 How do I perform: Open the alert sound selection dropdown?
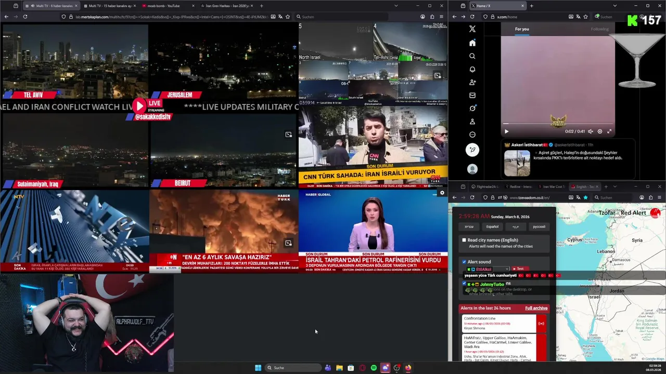click(x=487, y=269)
